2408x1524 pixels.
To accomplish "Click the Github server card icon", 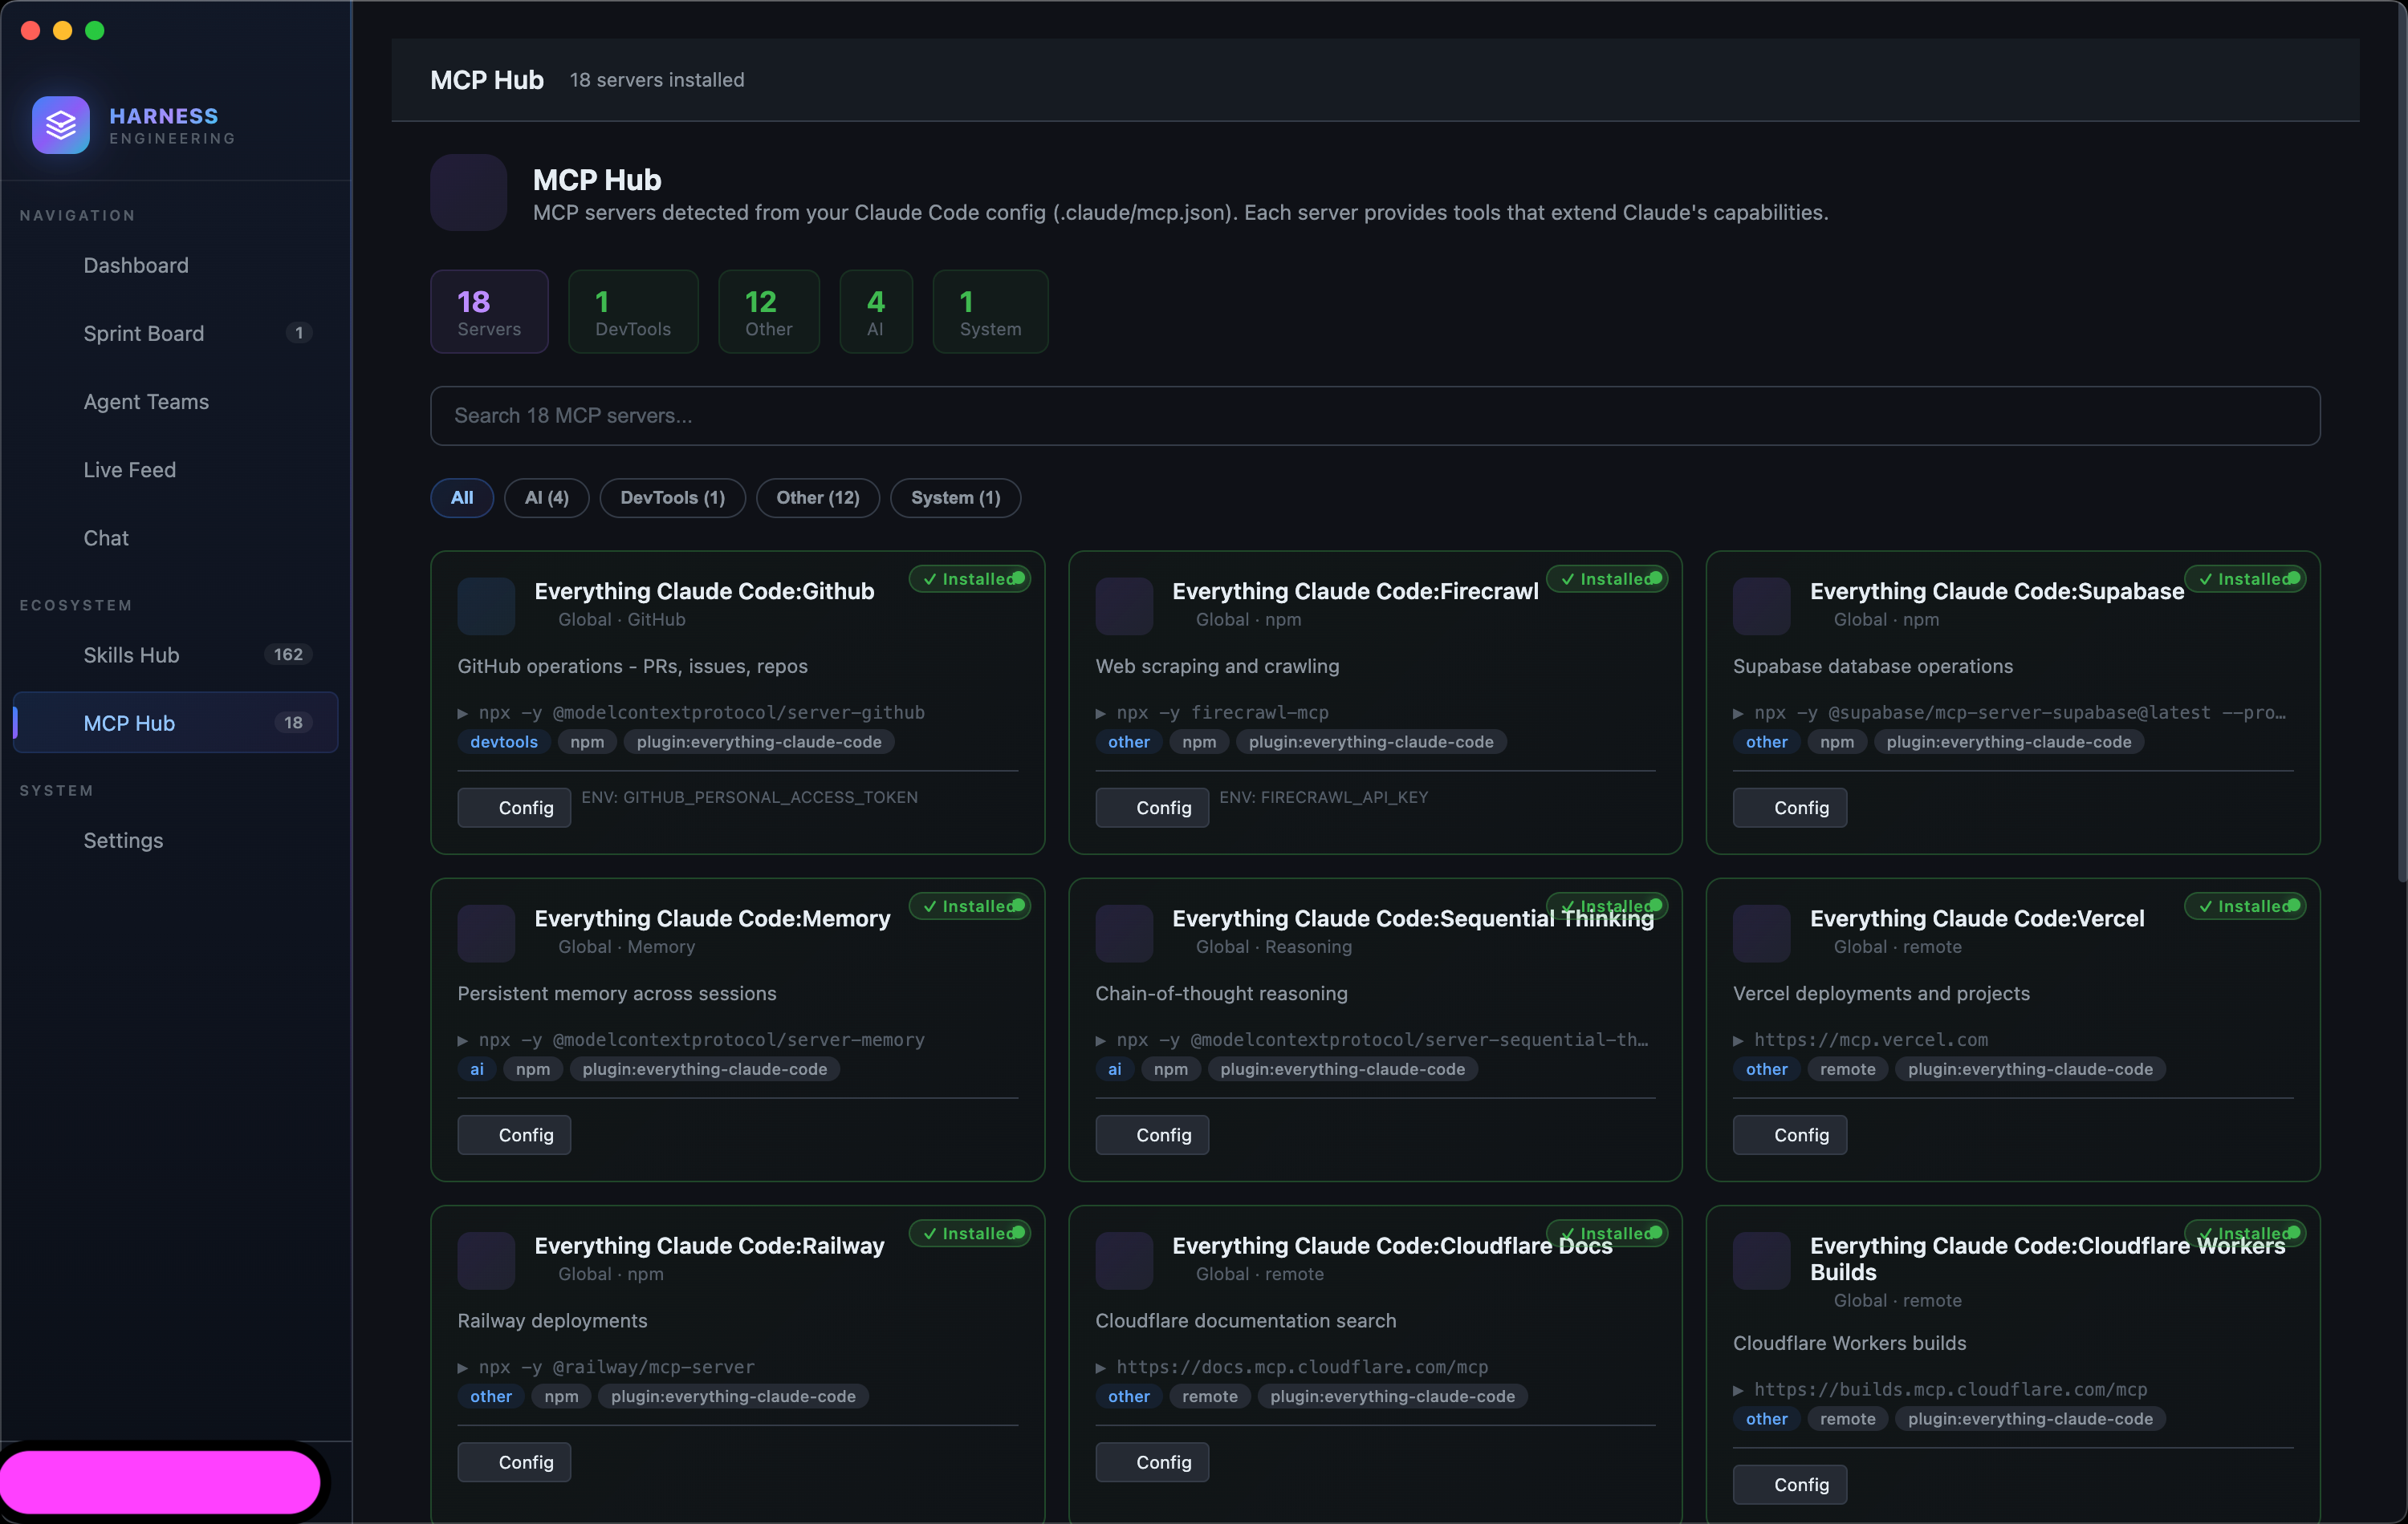I will (x=486, y=606).
